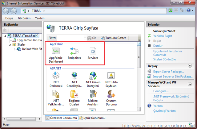Click the feature list vertical scrollbar thumb
This screenshot has width=197, height=129.
(x=139, y=57)
